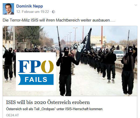Open Dominik Nepp's profile picture

coord(8,9)
